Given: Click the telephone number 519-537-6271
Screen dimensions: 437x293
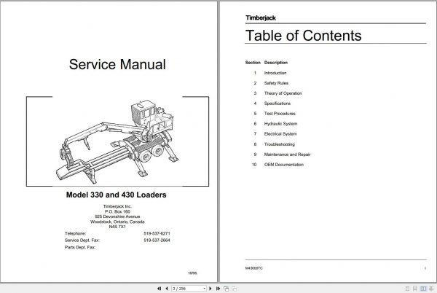Looking at the screenshot, I should click(157, 233).
